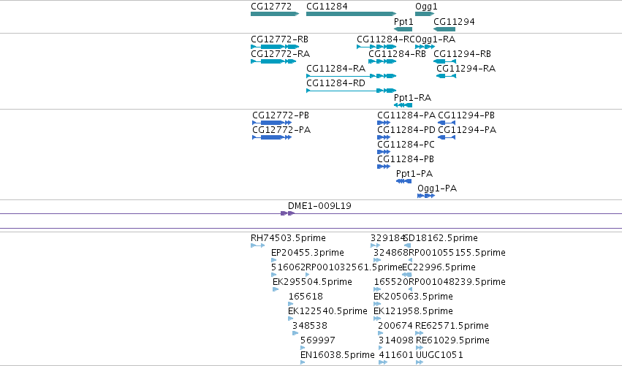Screen dimensions: 622x366
Task: Select EST EK122540.5prime
Action: click(x=327, y=312)
